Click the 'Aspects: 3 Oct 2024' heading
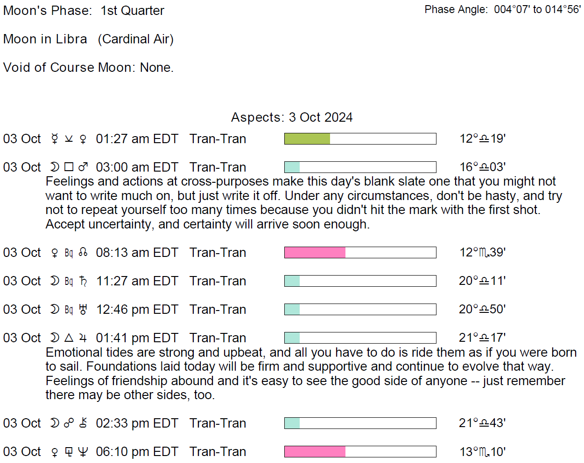 [292, 117]
